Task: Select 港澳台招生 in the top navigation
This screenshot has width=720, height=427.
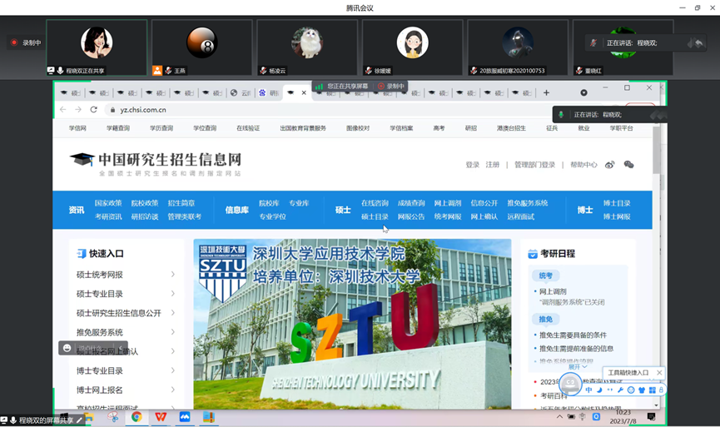Action: tap(511, 128)
